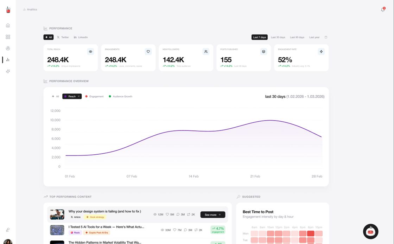Click the darkest Monday 8pm heatmap cell
Viewport: 394px width, 244px height.
311,233
